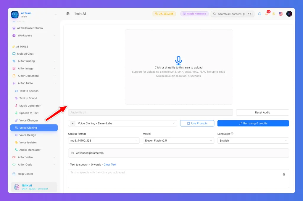303x201 pixels.
Task: Click the Language help question icon
Action: coord(232,134)
